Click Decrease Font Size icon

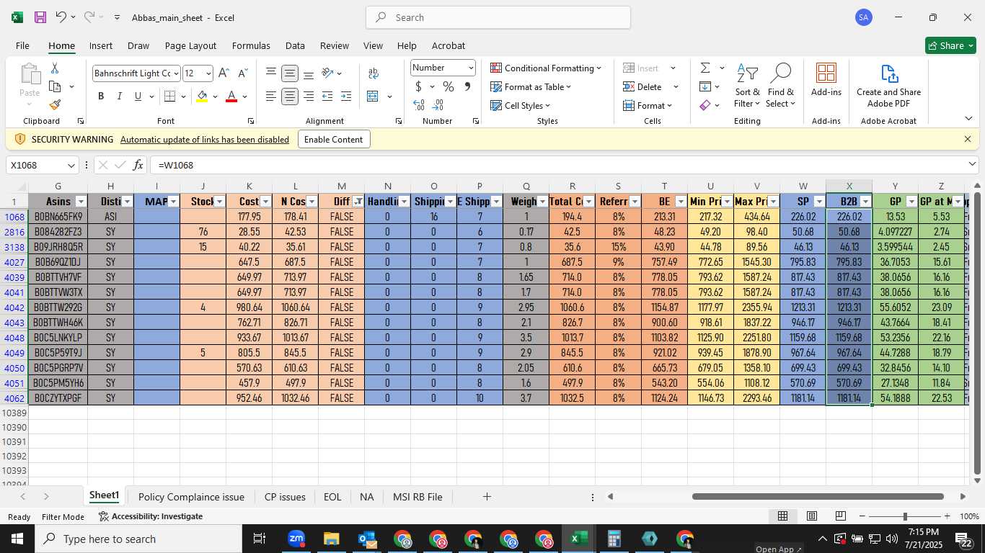click(x=243, y=73)
